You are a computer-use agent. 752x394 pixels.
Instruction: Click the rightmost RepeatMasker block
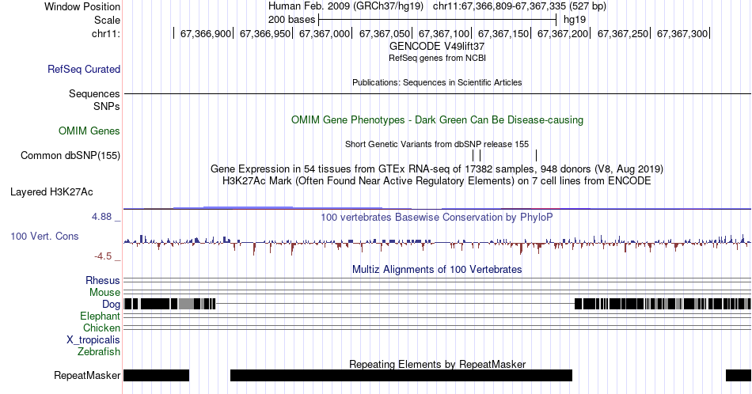[738, 375]
